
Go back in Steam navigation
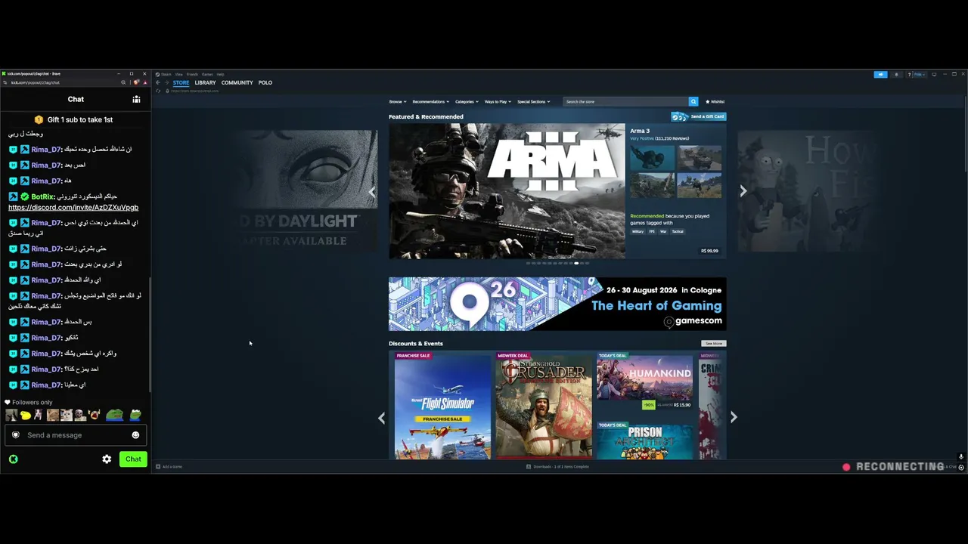pyautogui.click(x=158, y=82)
